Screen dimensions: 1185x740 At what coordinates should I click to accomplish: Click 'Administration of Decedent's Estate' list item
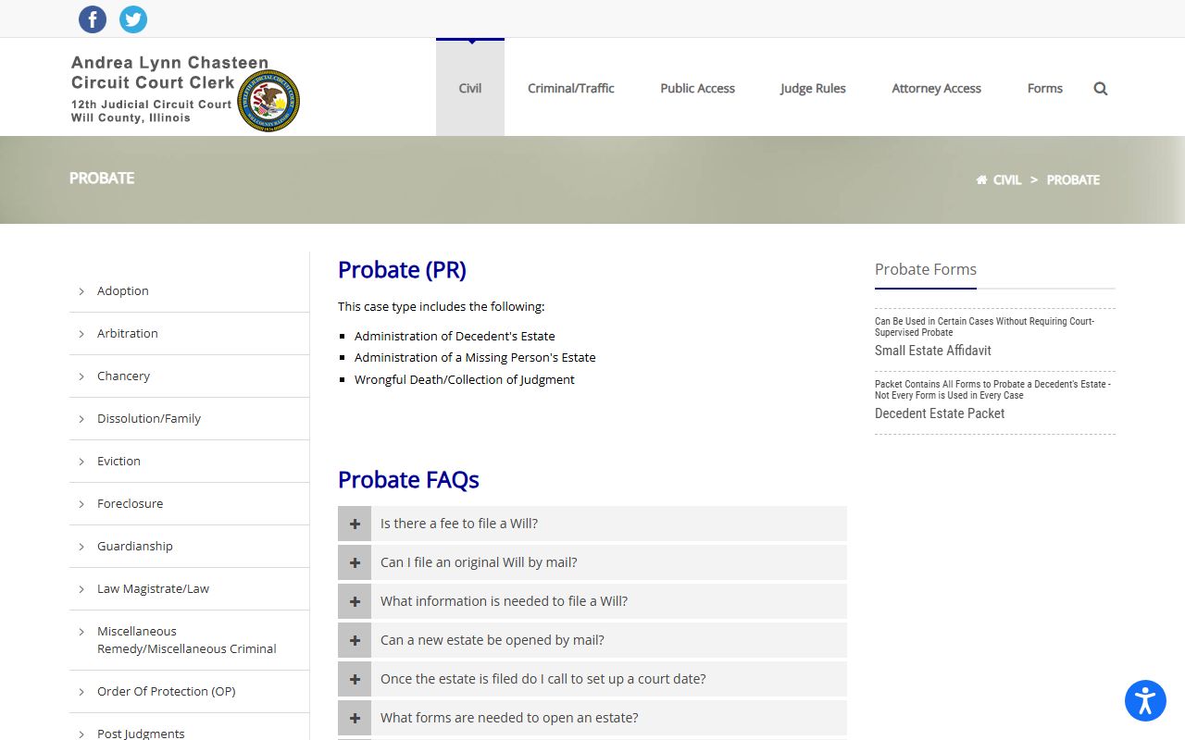(455, 336)
